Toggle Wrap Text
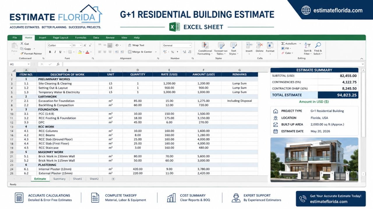The image size is (373, 209). [136, 45]
